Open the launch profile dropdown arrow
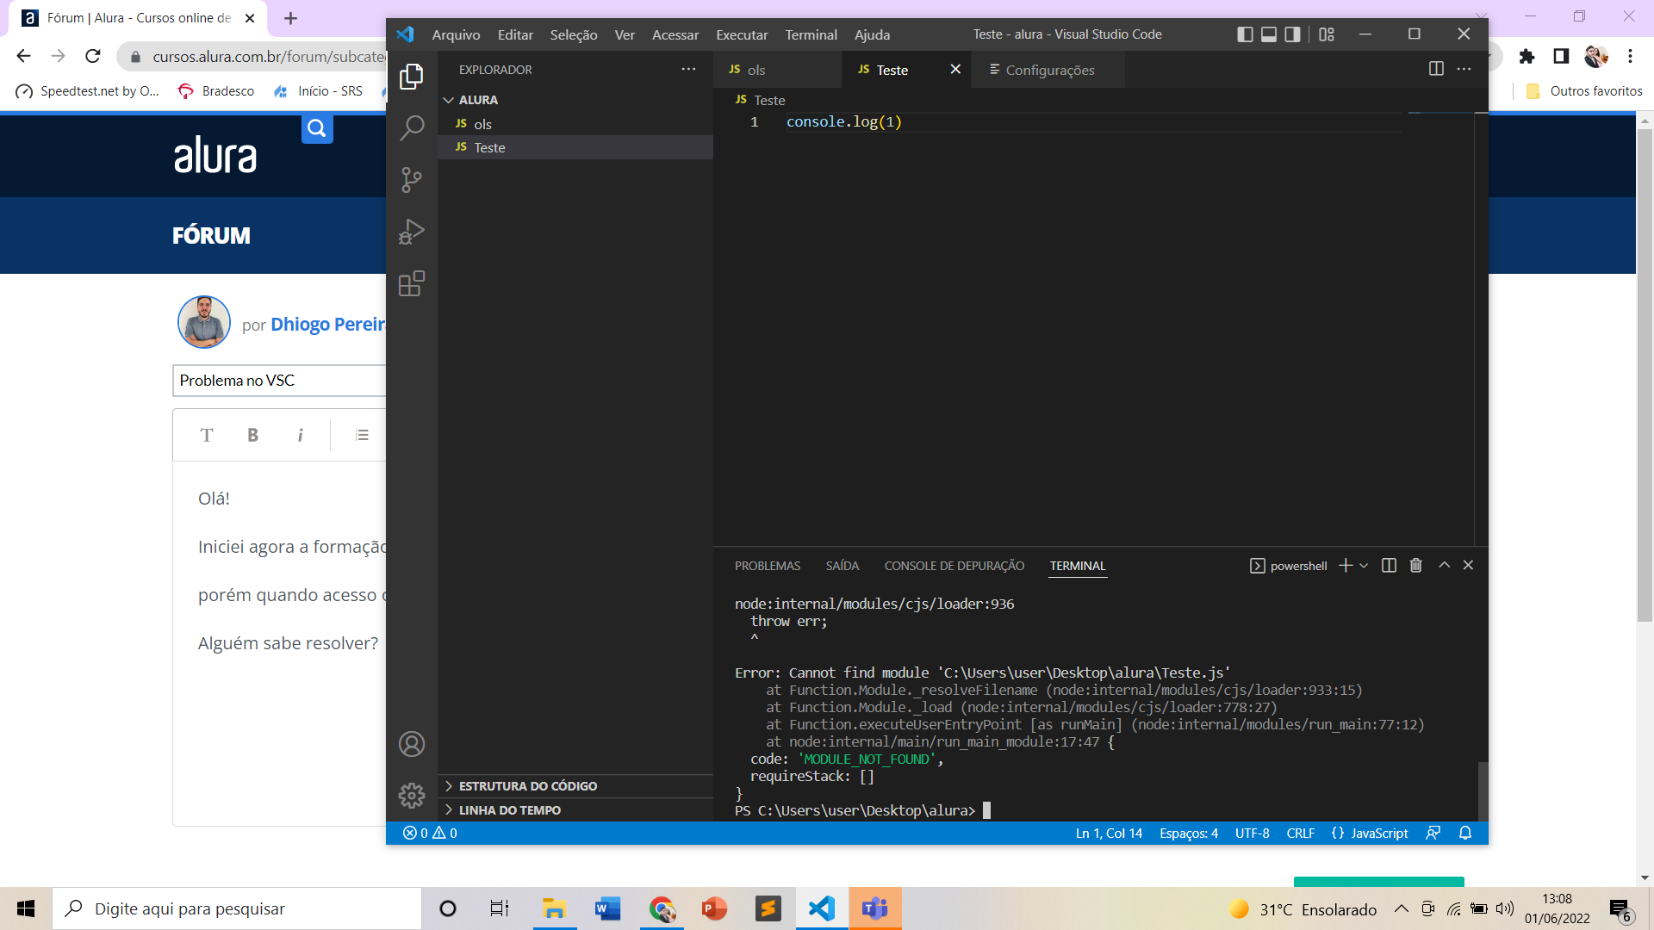 (1364, 566)
